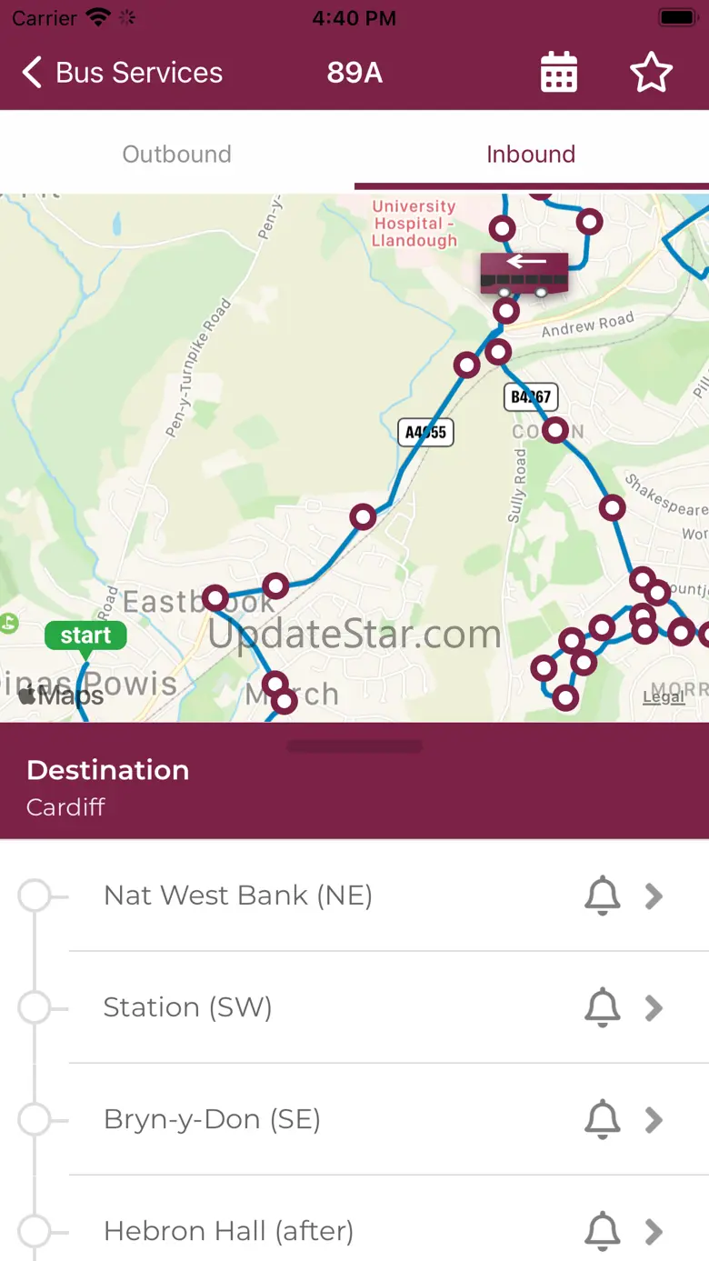The height and width of the screenshot is (1261, 709).
Task: Switch to the Outbound tab
Action: click(177, 155)
